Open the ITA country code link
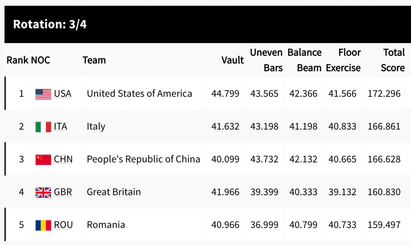Screen dimensions: 411x245 tap(61, 126)
